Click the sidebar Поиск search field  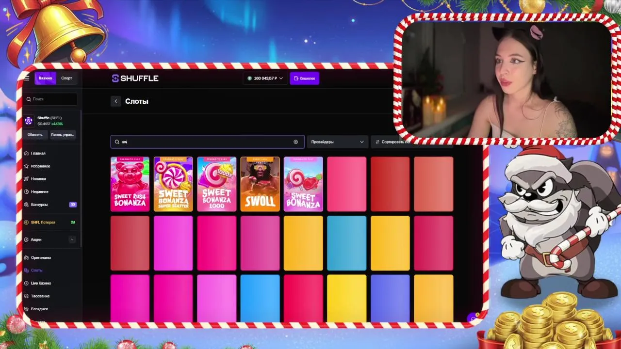point(50,99)
